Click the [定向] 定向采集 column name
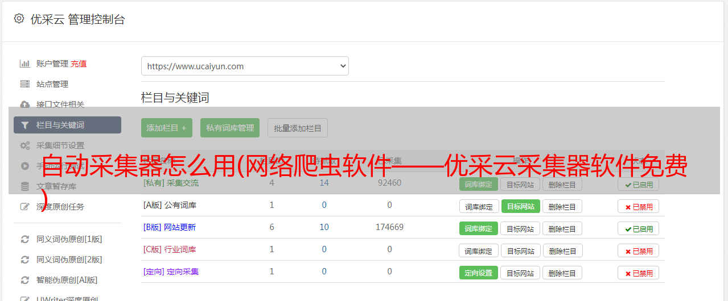This screenshot has width=728, height=301. pos(171,271)
